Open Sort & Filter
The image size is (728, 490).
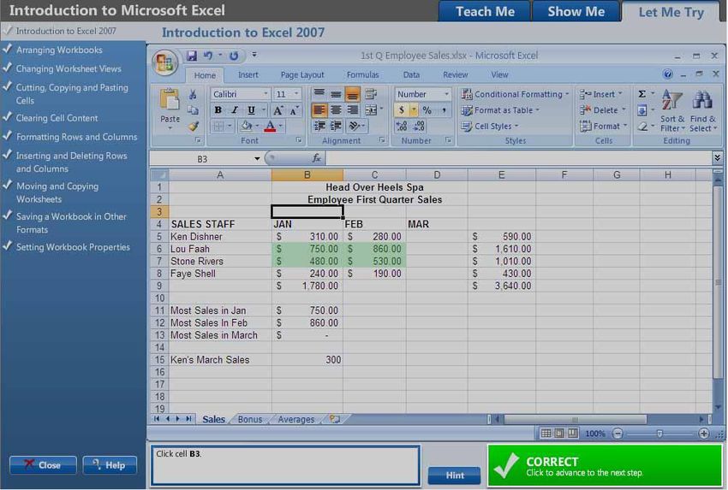(x=671, y=111)
